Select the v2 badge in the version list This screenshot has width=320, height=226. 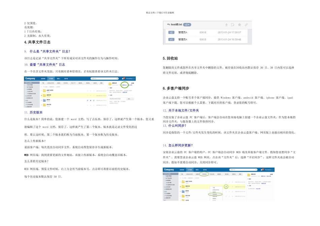pos(171,32)
